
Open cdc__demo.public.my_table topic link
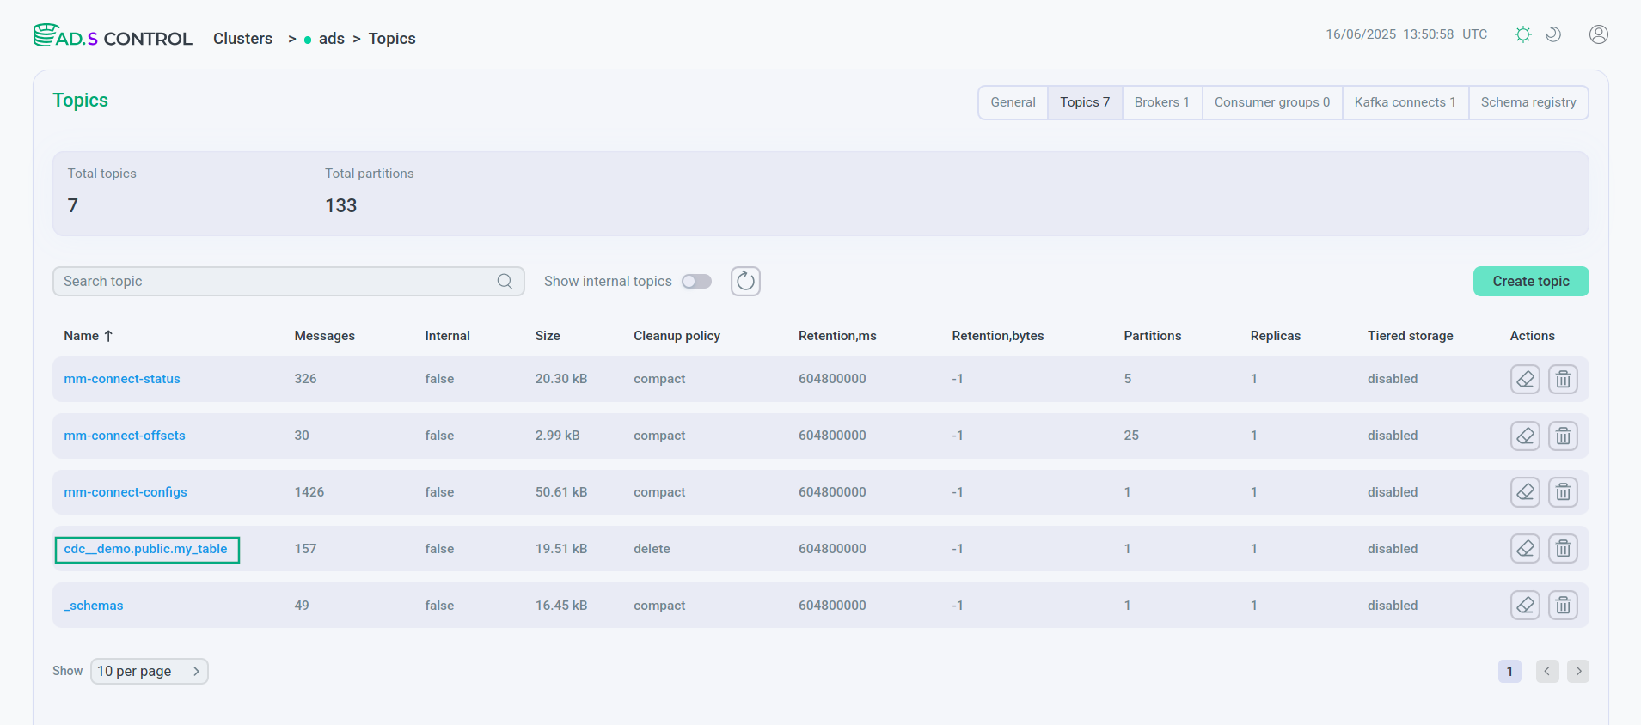pos(146,549)
